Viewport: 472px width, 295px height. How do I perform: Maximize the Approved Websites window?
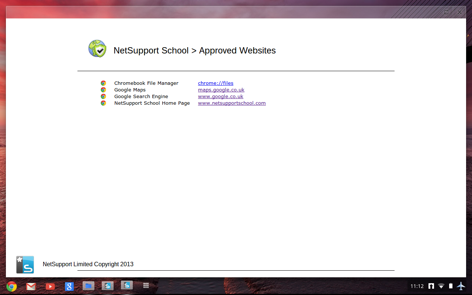click(x=446, y=12)
